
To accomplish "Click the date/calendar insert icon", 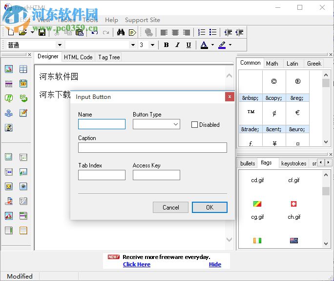I will (x=23, y=84).
